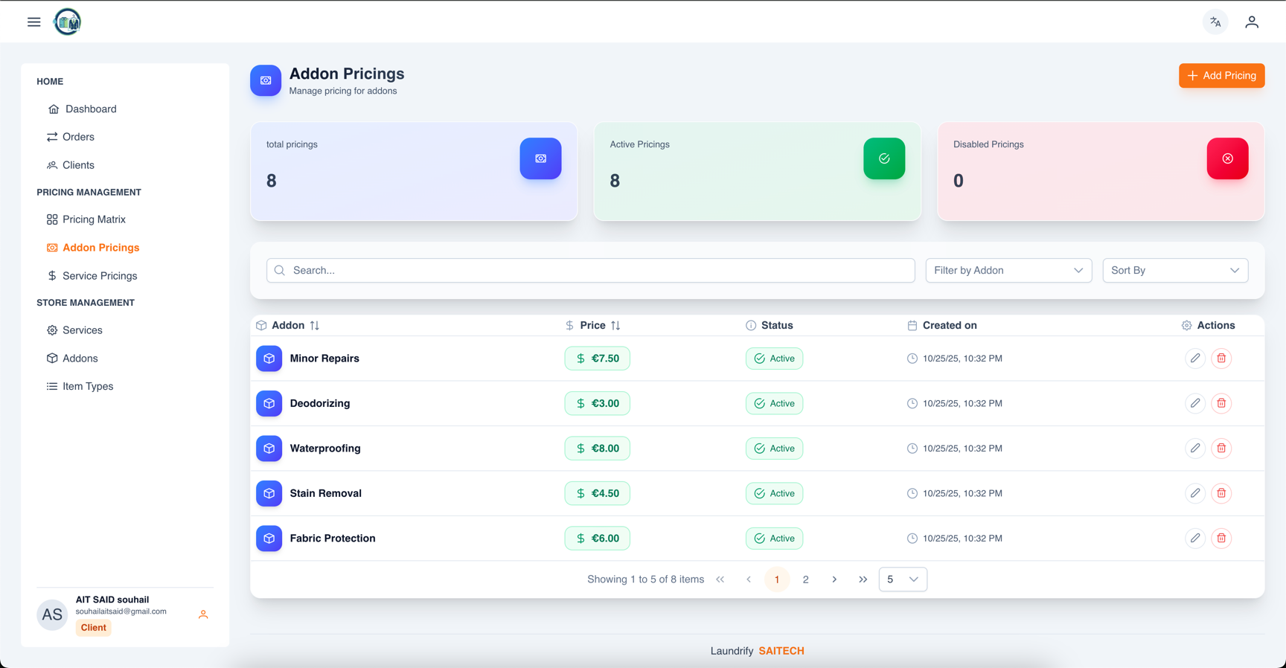Delete Fabric Protection pricing
Screen dimensions: 1286x668
point(1221,539)
